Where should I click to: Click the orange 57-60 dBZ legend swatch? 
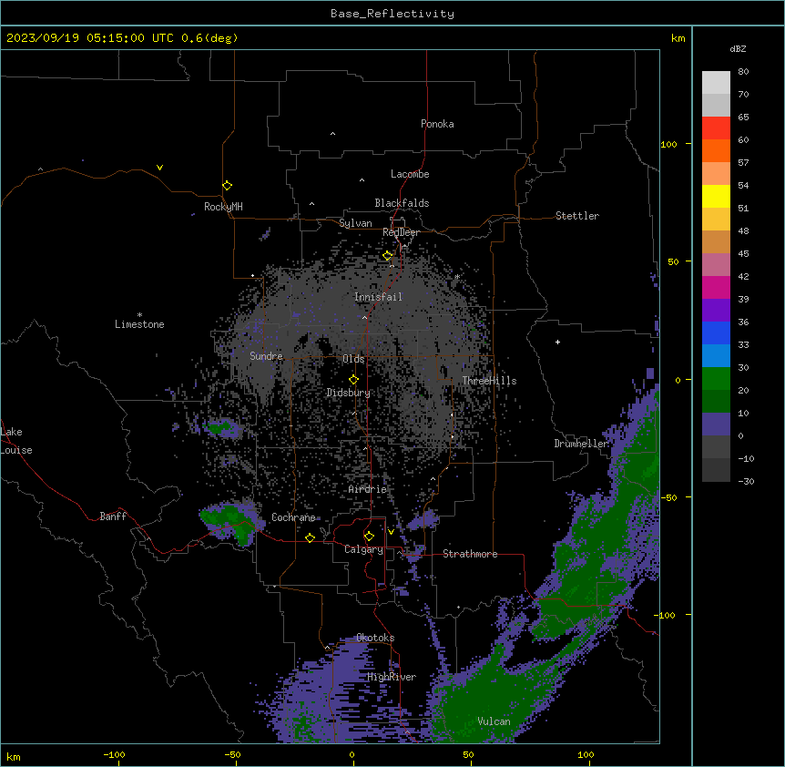716,150
